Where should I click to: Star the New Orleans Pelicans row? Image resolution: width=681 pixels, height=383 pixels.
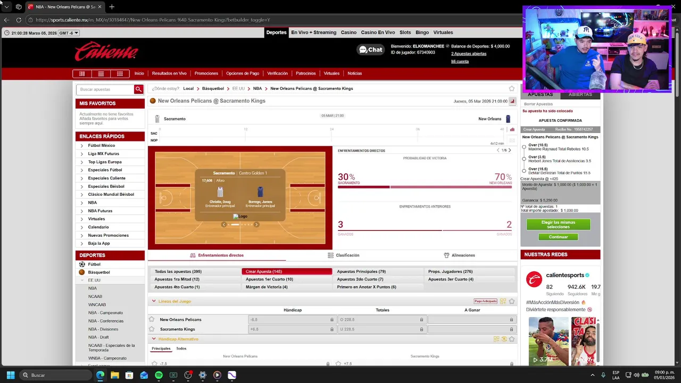point(152,319)
